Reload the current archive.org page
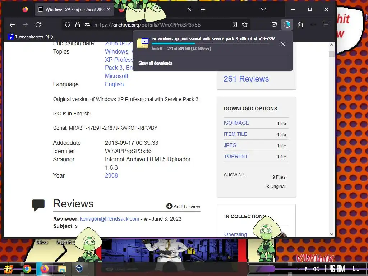 pos(38,25)
